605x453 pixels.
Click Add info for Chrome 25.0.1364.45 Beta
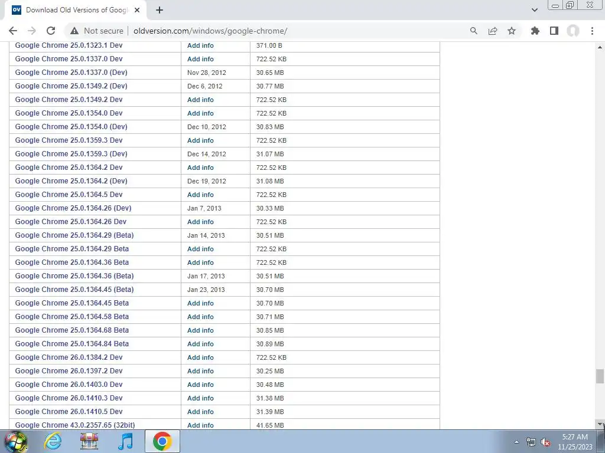tap(200, 303)
